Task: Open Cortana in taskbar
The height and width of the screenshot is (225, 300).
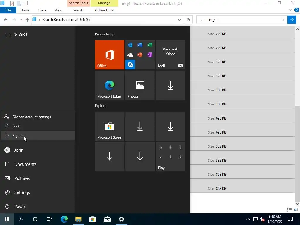Action: (35, 219)
